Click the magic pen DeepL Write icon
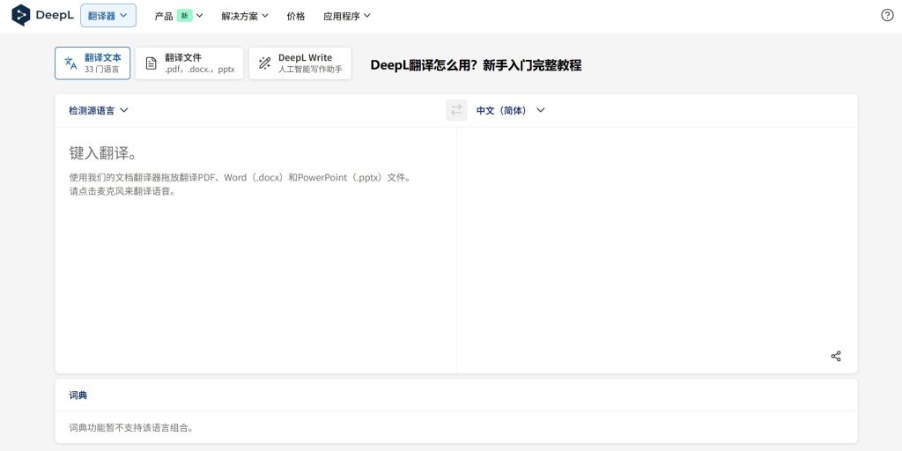The image size is (902, 451). (x=264, y=63)
